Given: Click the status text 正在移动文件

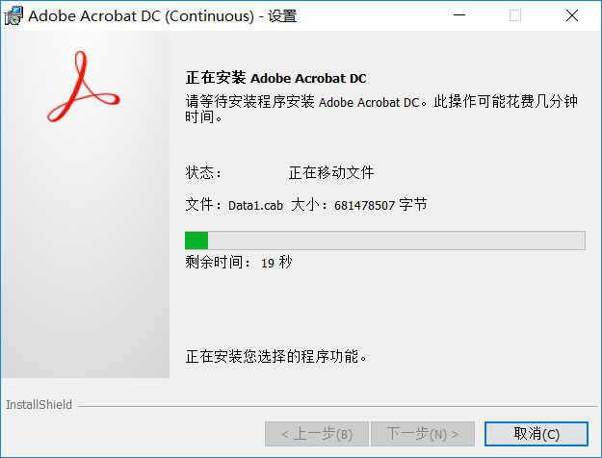Looking at the screenshot, I should [331, 172].
